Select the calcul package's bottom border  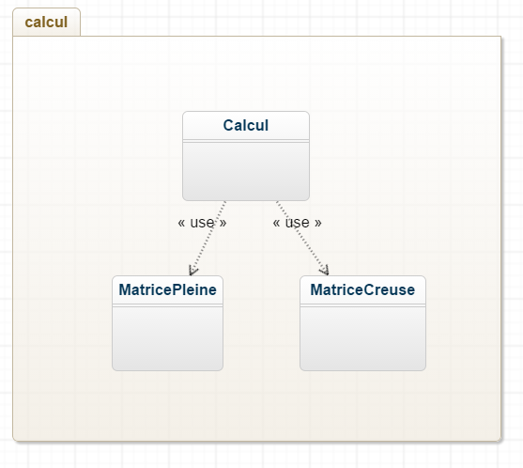point(257,441)
